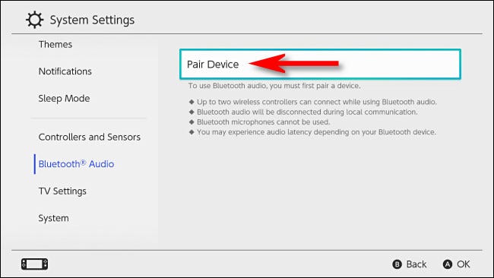
Task: Click the System Settings title text
Action: [92, 21]
